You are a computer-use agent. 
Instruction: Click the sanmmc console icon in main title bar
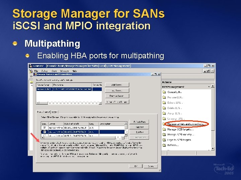click(31, 66)
